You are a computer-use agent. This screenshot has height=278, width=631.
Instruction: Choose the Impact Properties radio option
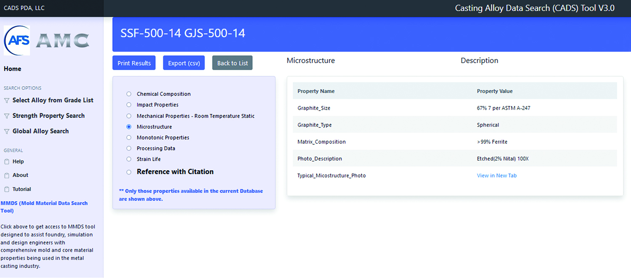coord(129,105)
